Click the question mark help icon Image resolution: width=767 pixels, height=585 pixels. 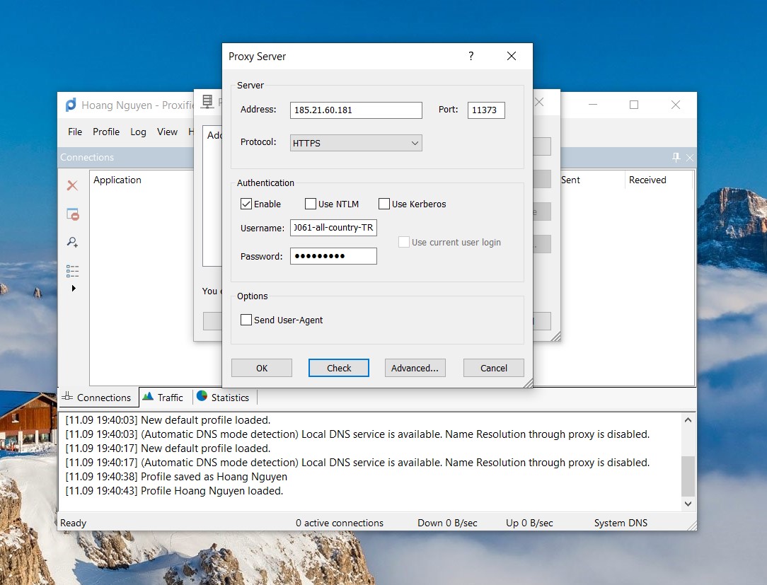(x=471, y=57)
